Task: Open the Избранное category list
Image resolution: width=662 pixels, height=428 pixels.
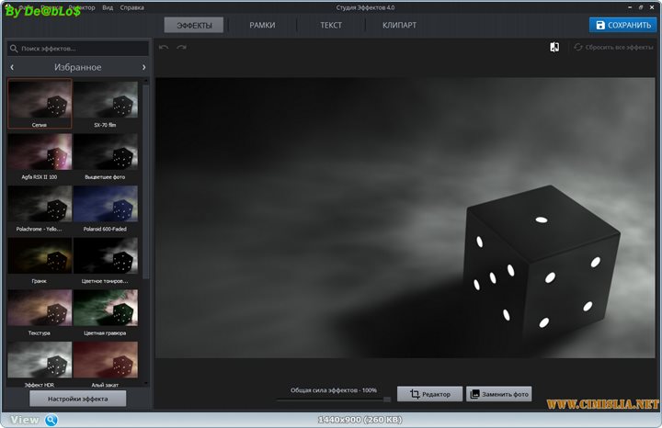Action: tap(77, 67)
